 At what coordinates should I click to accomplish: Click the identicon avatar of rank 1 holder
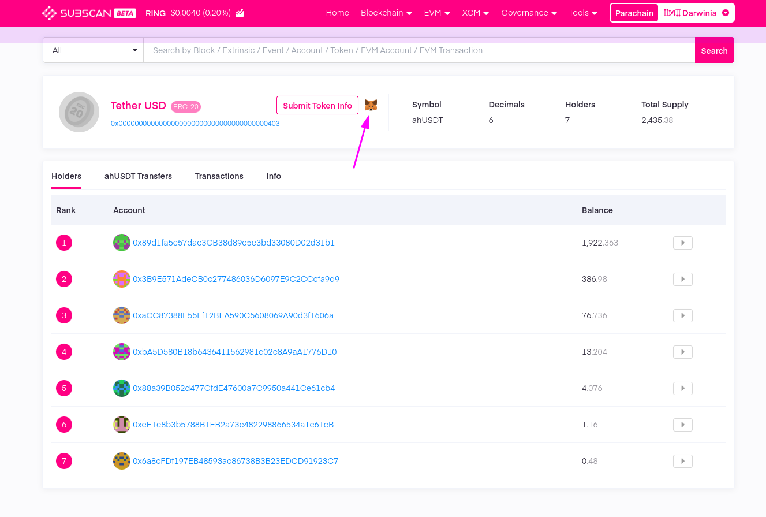tap(121, 243)
